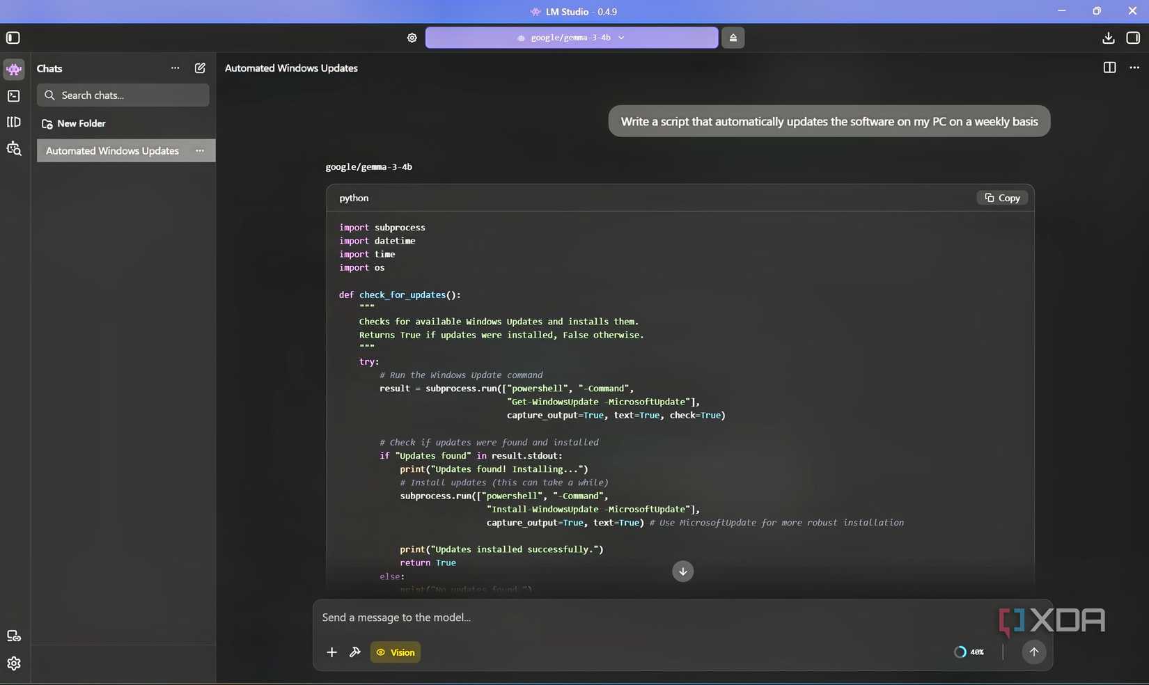Viewport: 1149px width, 685px height.
Task: Open model settings gear beside model selector
Action: click(x=412, y=38)
